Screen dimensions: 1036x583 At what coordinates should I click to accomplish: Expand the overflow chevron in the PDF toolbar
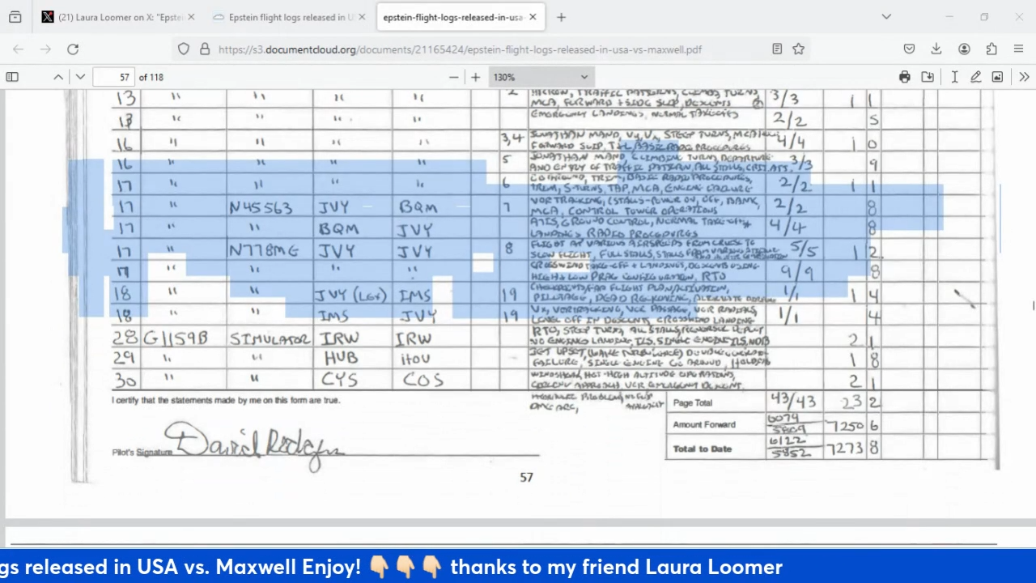click(x=1024, y=76)
